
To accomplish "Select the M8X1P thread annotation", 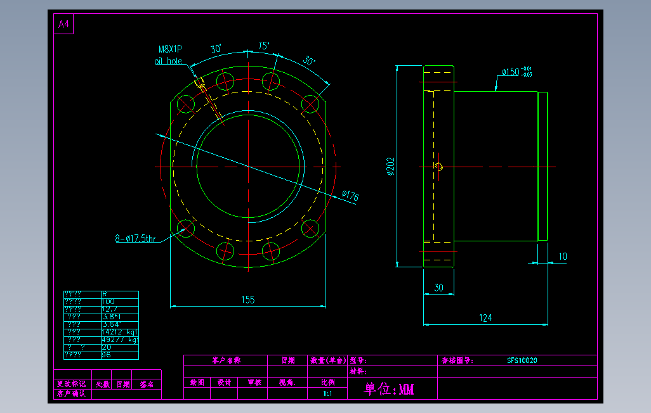I will point(170,49).
